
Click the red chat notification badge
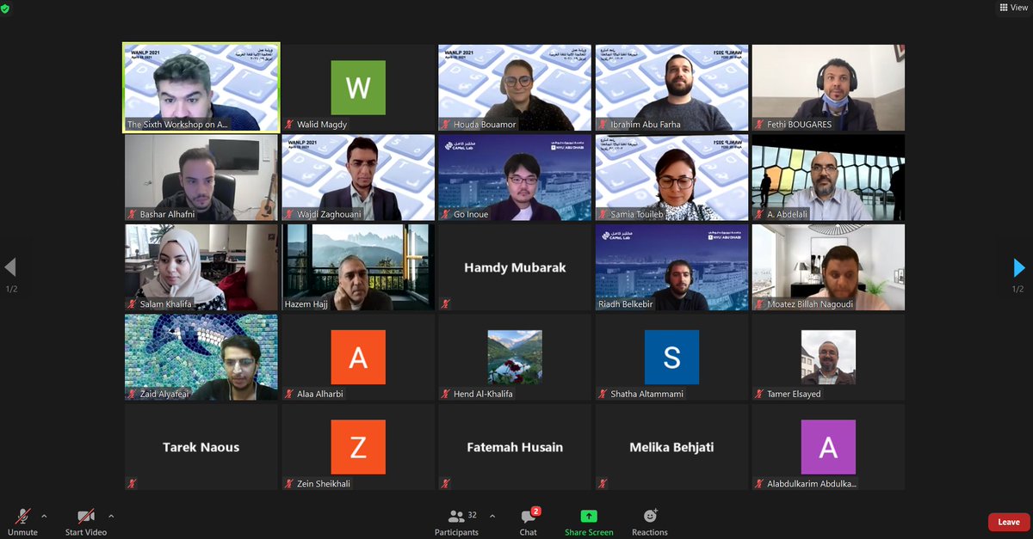536,511
